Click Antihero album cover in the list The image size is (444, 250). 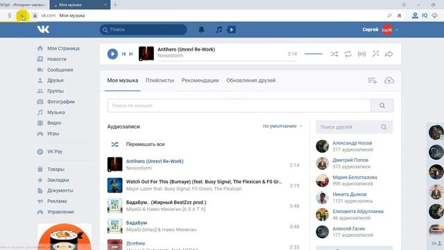[x=114, y=165]
